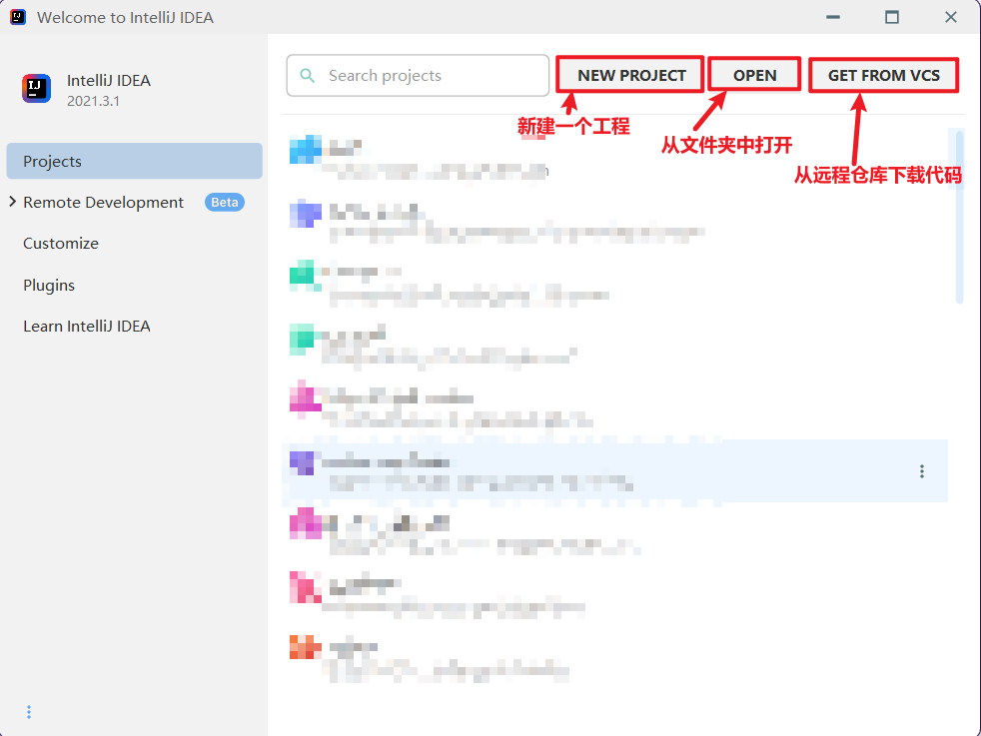Open the Customize tab
Image resolution: width=981 pixels, height=736 pixels.
tap(61, 244)
